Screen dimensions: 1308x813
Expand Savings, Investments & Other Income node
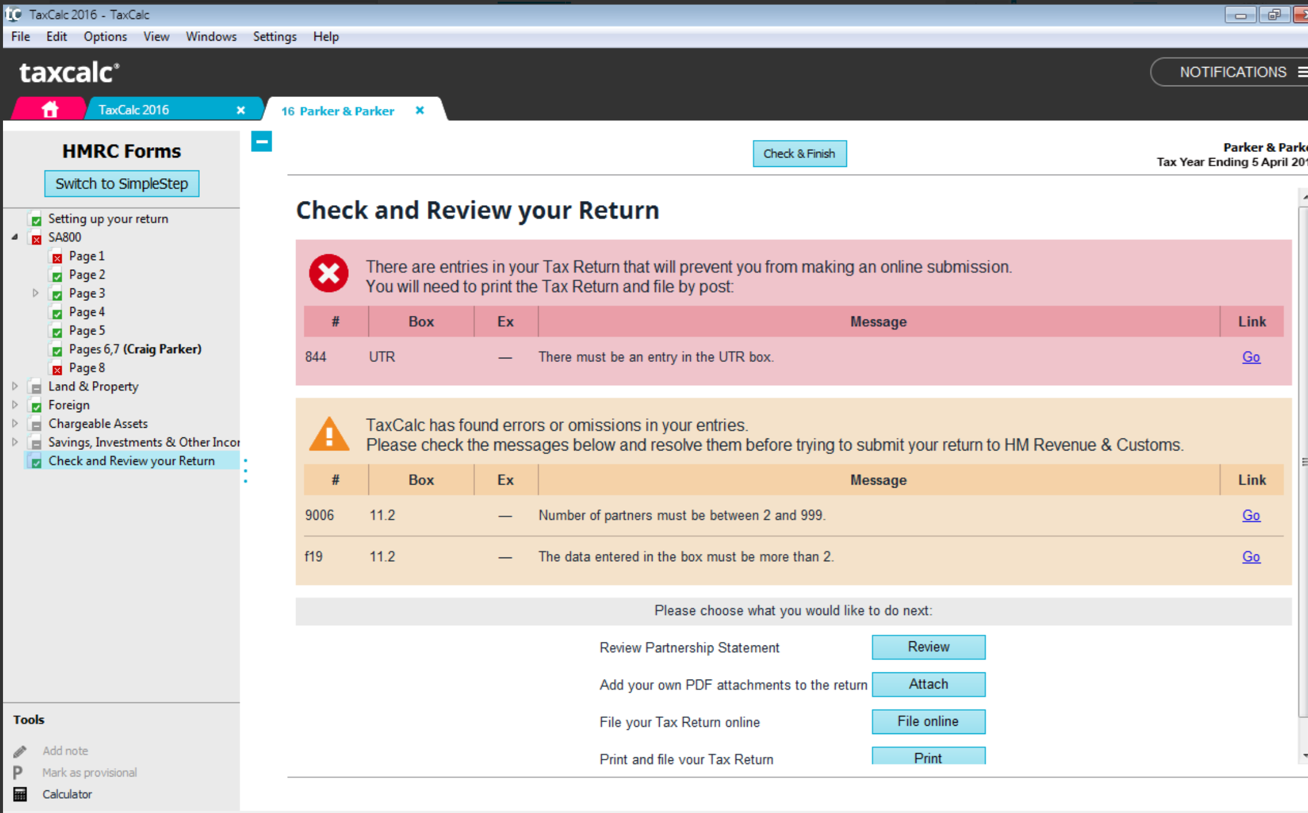pos(15,441)
